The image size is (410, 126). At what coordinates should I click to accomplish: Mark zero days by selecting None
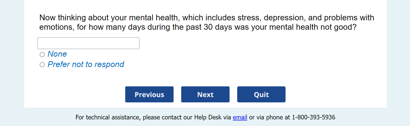pyautogui.click(x=42, y=54)
